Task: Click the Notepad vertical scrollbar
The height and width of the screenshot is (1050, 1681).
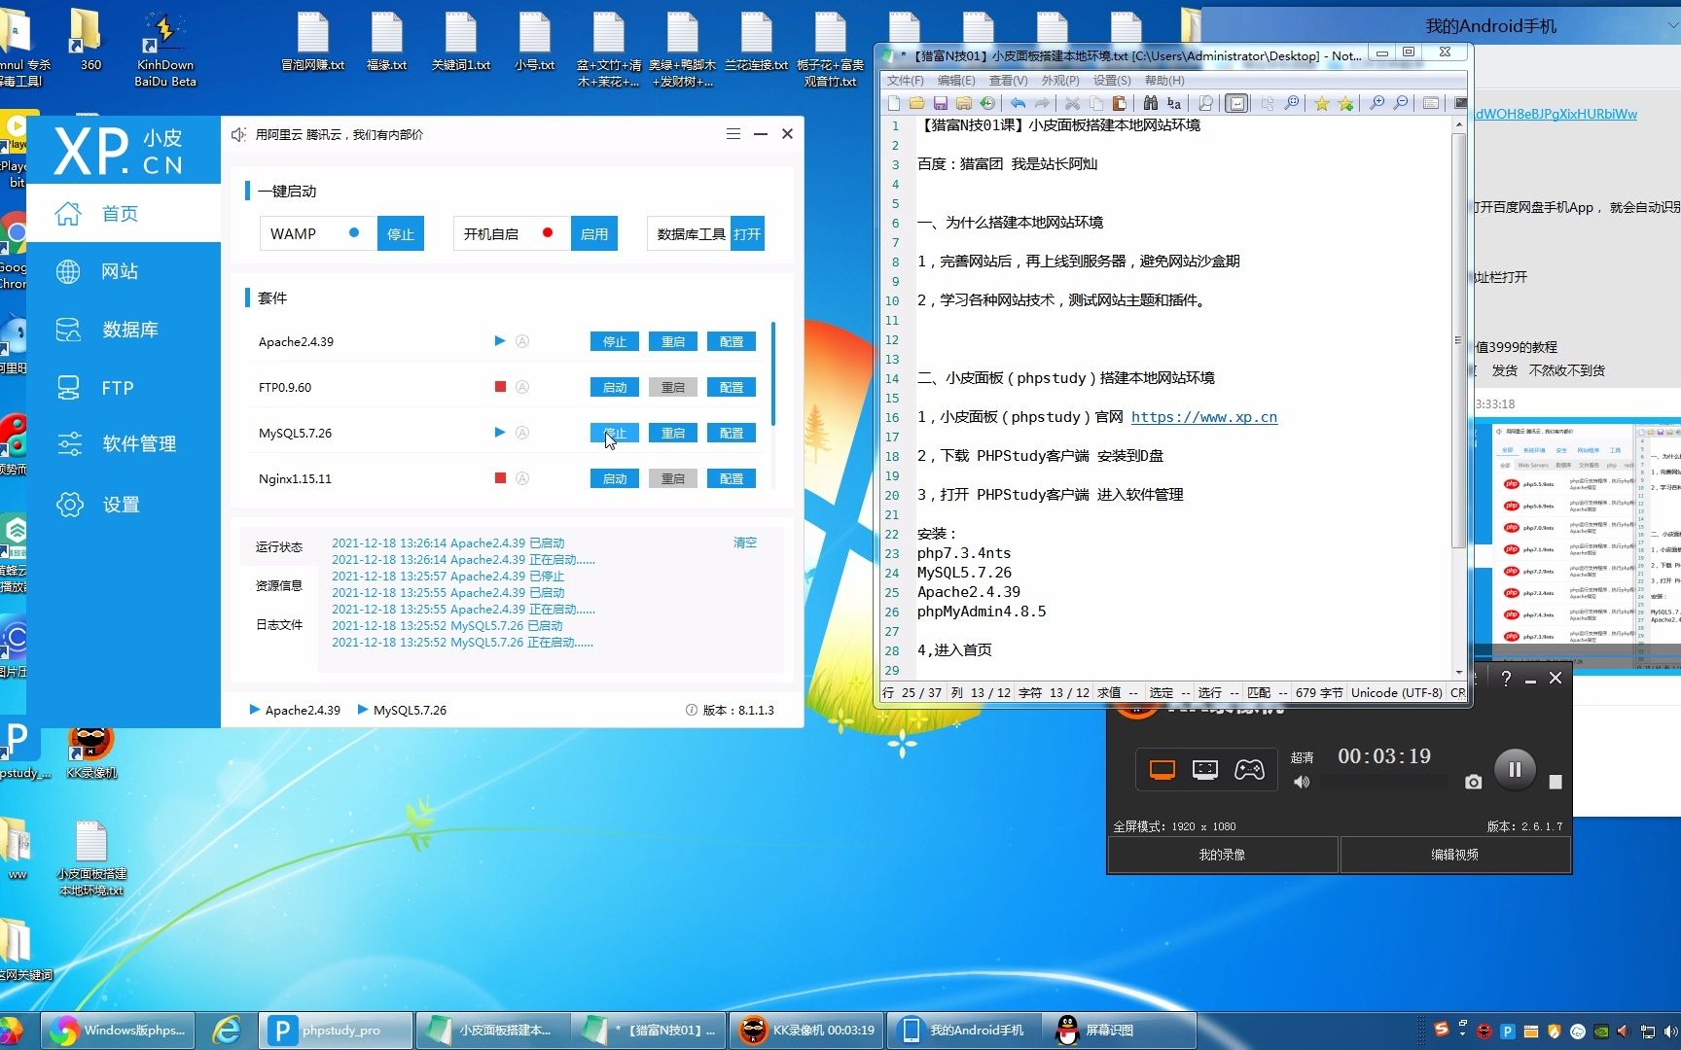Action: 1458,340
